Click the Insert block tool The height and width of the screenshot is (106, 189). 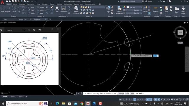tap(108, 9)
